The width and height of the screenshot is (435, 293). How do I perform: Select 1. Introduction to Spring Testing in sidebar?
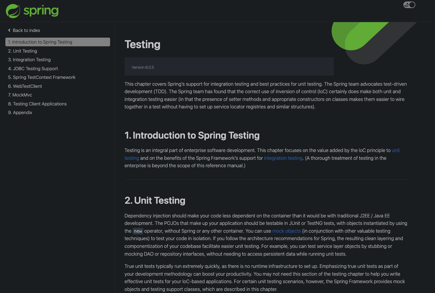(x=58, y=42)
